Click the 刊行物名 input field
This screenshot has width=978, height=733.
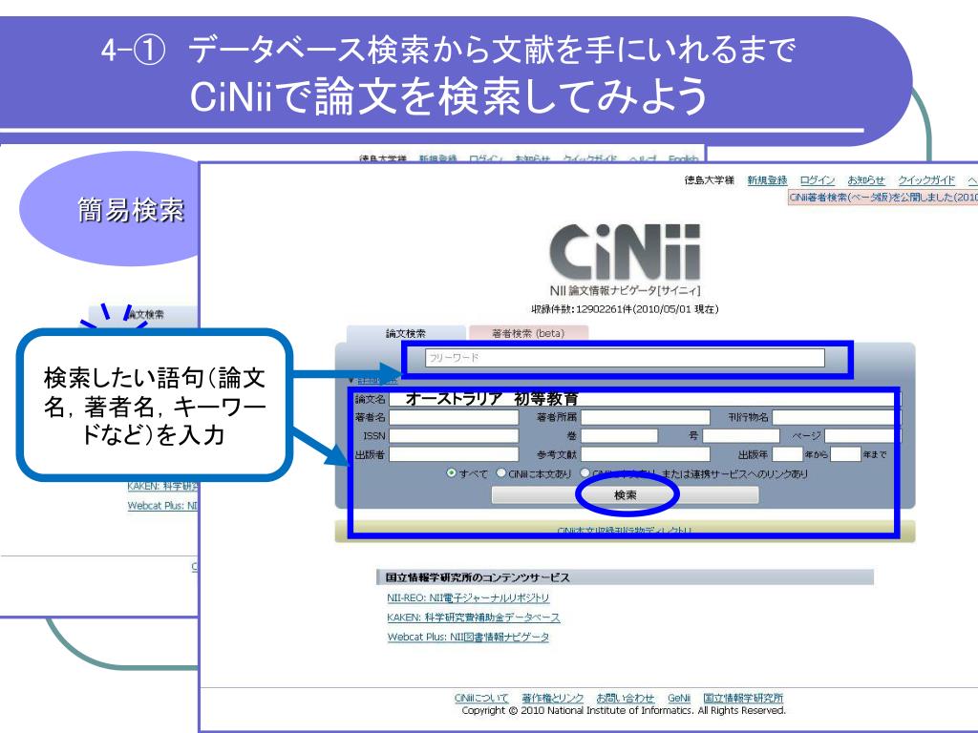837,417
